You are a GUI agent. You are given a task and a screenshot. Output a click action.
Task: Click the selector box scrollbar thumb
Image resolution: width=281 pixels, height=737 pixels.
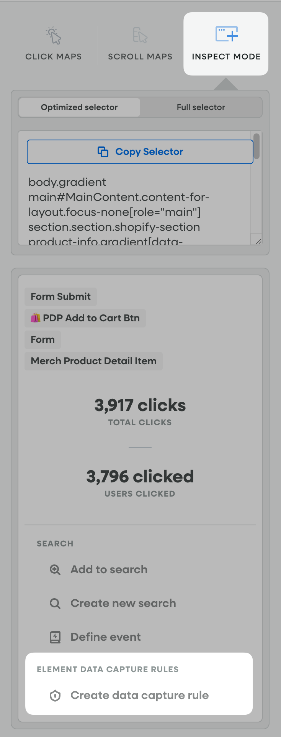[256, 146]
